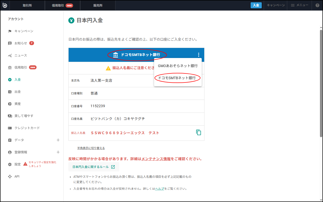Open the ヘルプ link
The width and height of the screenshot is (323, 202).
[x=160, y=189]
